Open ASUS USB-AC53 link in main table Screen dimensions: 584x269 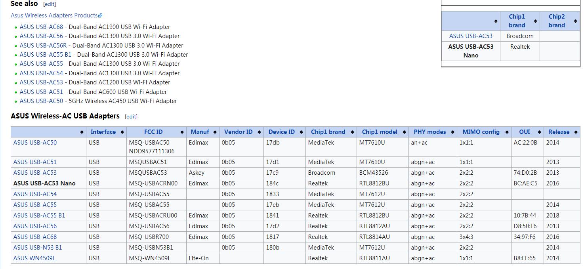35,173
